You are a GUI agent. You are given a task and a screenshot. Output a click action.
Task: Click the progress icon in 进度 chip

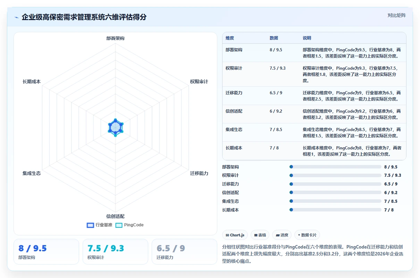point(278,235)
